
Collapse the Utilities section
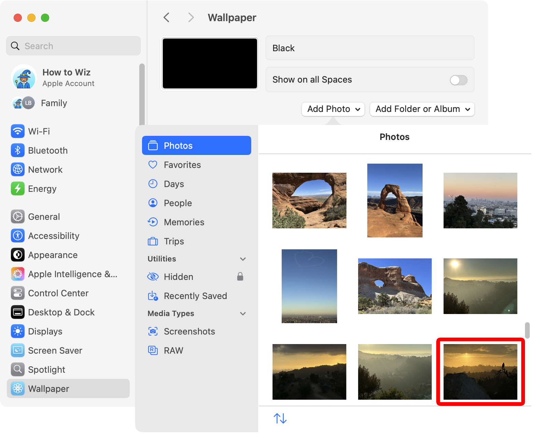[x=243, y=259]
